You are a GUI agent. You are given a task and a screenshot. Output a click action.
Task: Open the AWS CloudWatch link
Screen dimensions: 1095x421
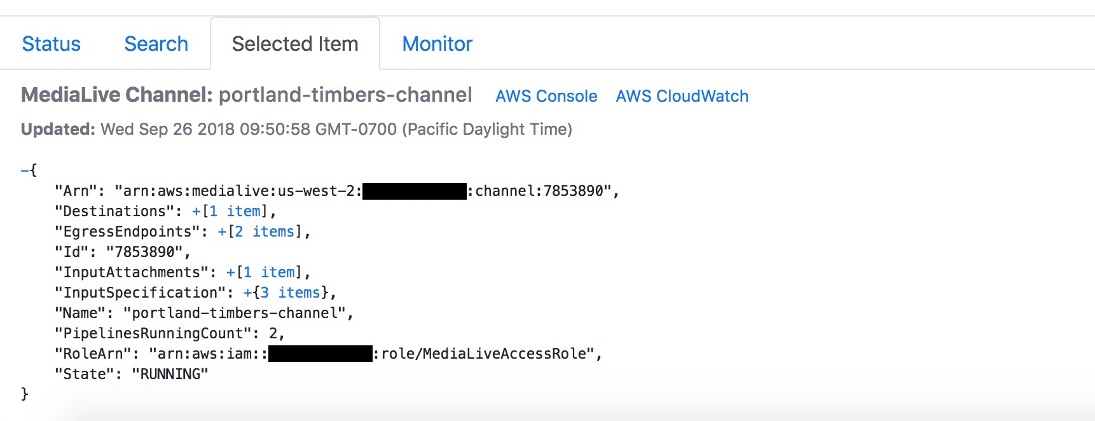click(x=682, y=96)
